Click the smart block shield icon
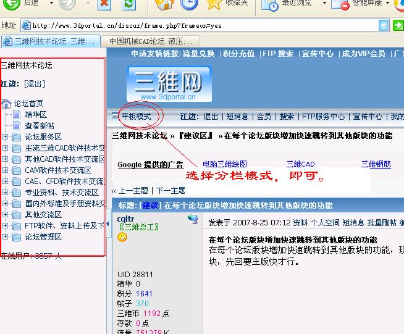404x334 pixels. (x=340, y=5)
